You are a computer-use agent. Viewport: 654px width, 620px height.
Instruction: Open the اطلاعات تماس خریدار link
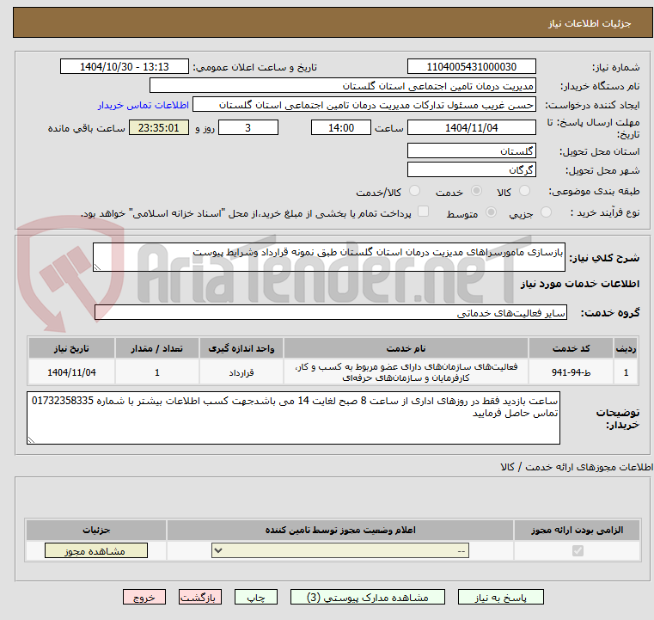point(144,105)
